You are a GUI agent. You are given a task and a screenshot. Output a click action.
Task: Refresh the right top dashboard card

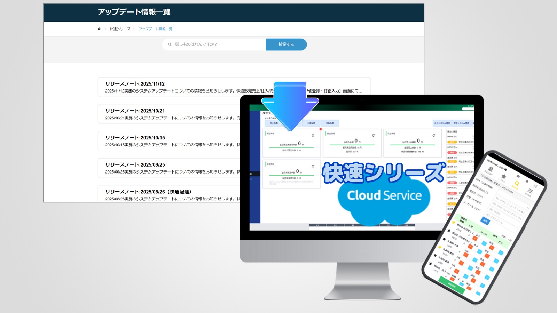[434, 135]
